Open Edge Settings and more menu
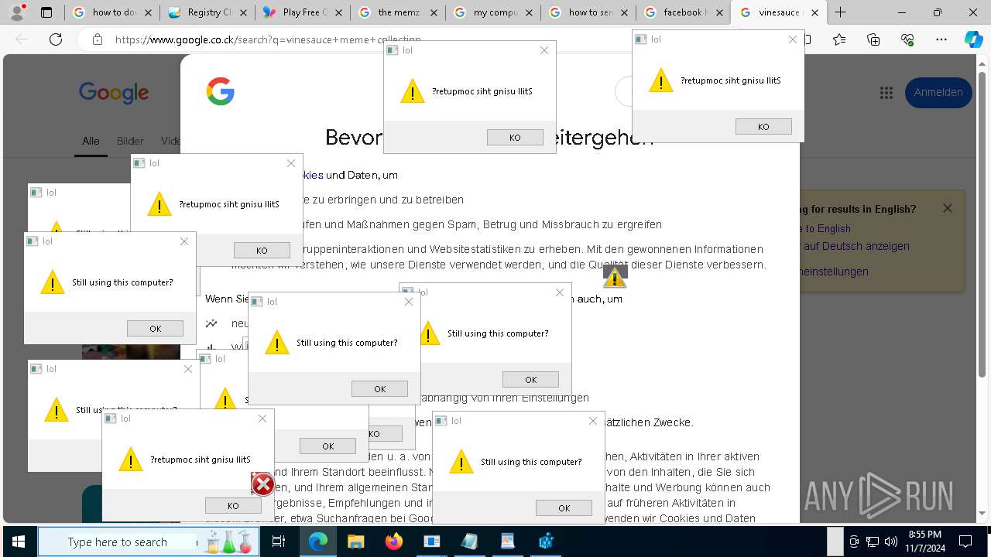The width and height of the screenshot is (991, 557). (x=941, y=39)
